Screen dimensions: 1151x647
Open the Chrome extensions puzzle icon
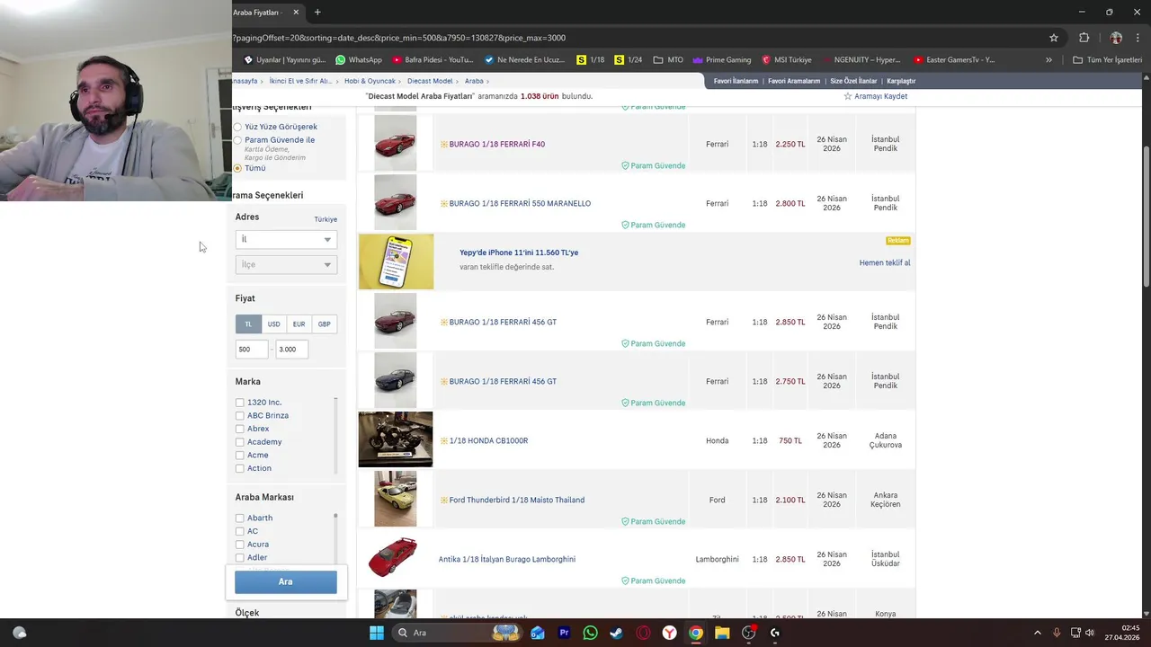coord(1084,38)
